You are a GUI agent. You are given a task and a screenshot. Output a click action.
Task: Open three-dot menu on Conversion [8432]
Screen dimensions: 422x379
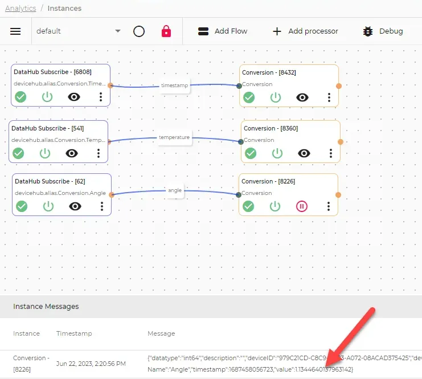click(329, 97)
